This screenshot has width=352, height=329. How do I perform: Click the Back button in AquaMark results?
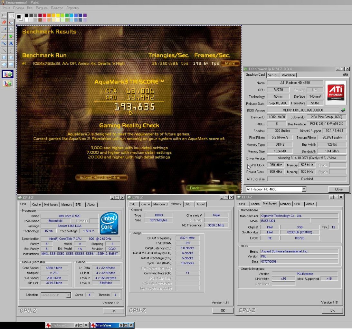tap(212, 188)
